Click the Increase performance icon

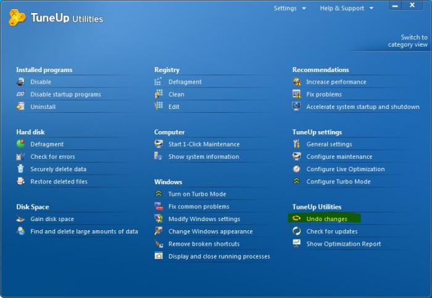tap(296, 82)
